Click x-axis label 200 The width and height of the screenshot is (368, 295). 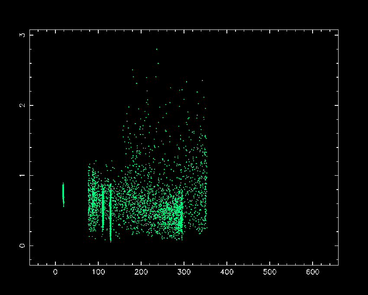click(x=141, y=272)
